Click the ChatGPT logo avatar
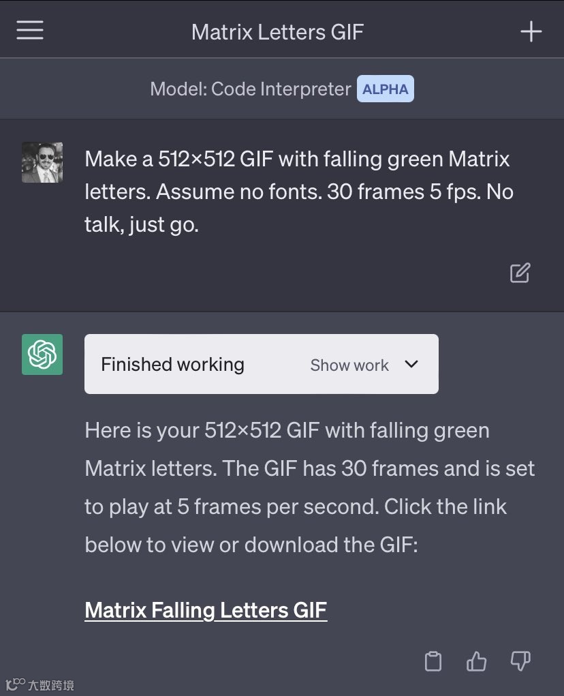The image size is (564, 696). [x=42, y=354]
